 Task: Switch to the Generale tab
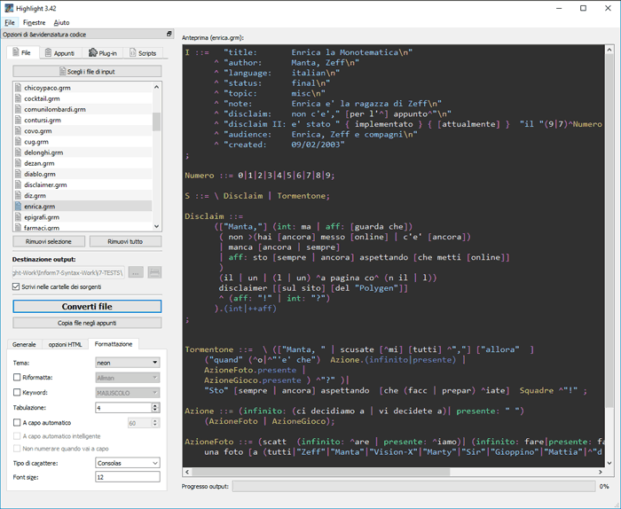24,344
